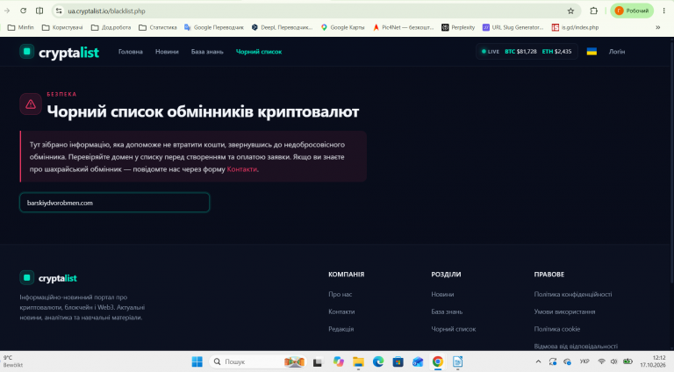674x372 pixels.
Task: Expand the Дод.робота bookmarks folder
Action: coord(111,27)
